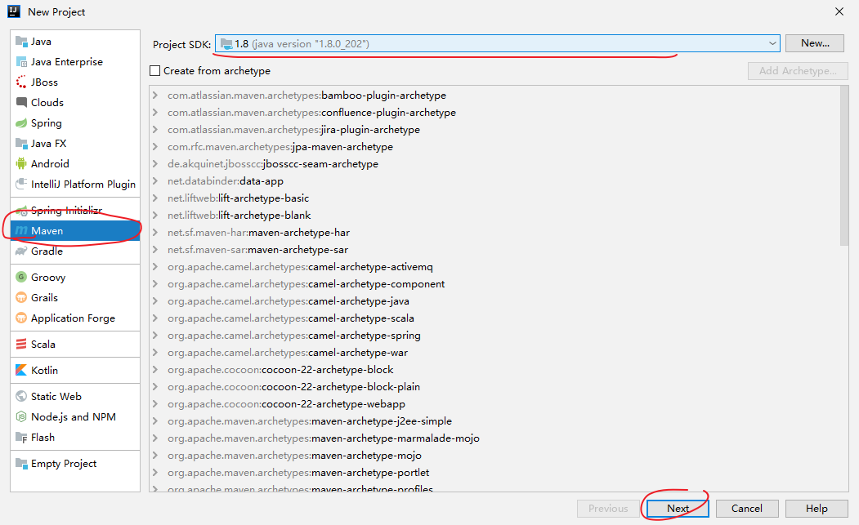
Task: Click the archetype list vertical scrollbar
Action: [844, 166]
